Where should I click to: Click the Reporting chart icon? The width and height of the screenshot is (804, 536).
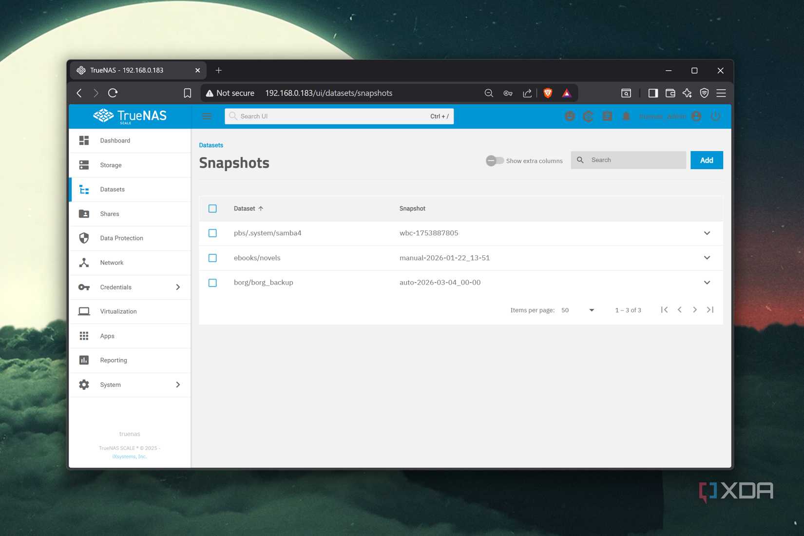84,360
